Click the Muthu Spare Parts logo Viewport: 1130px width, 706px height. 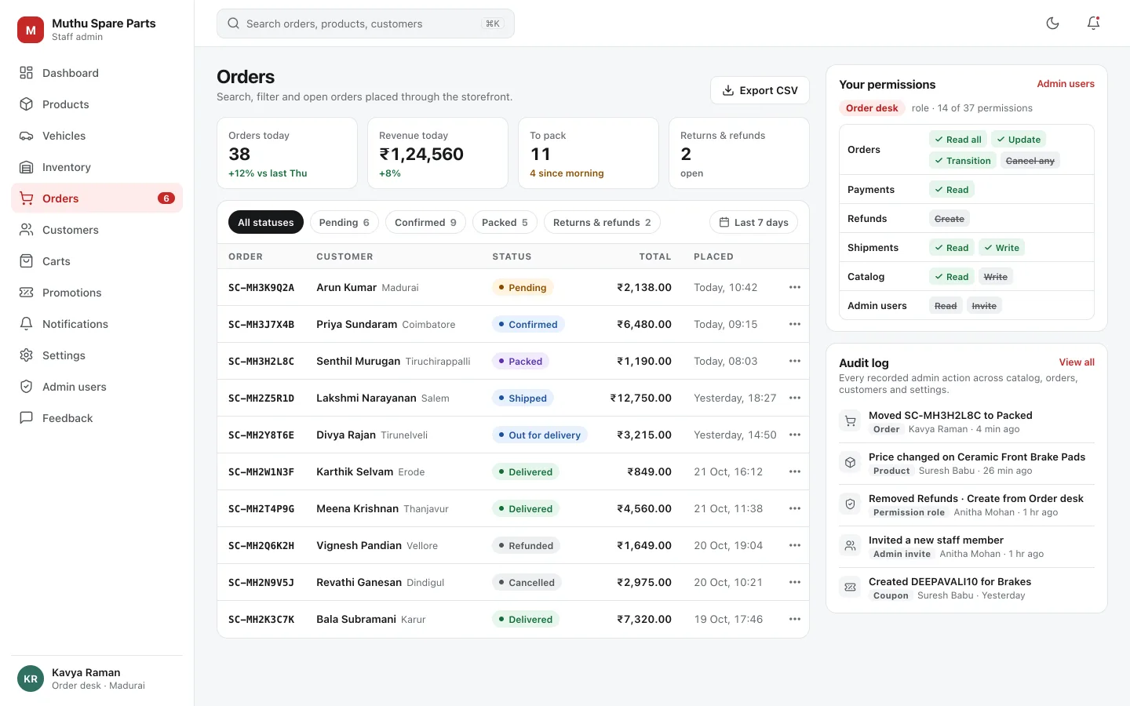[31, 30]
